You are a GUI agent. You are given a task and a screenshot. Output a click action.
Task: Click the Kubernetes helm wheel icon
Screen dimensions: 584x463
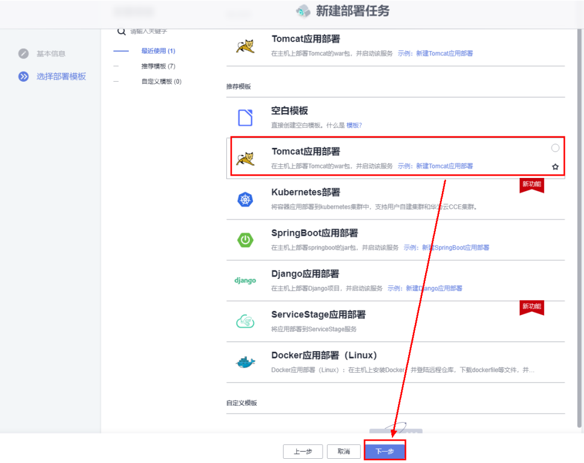click(245, 200)
